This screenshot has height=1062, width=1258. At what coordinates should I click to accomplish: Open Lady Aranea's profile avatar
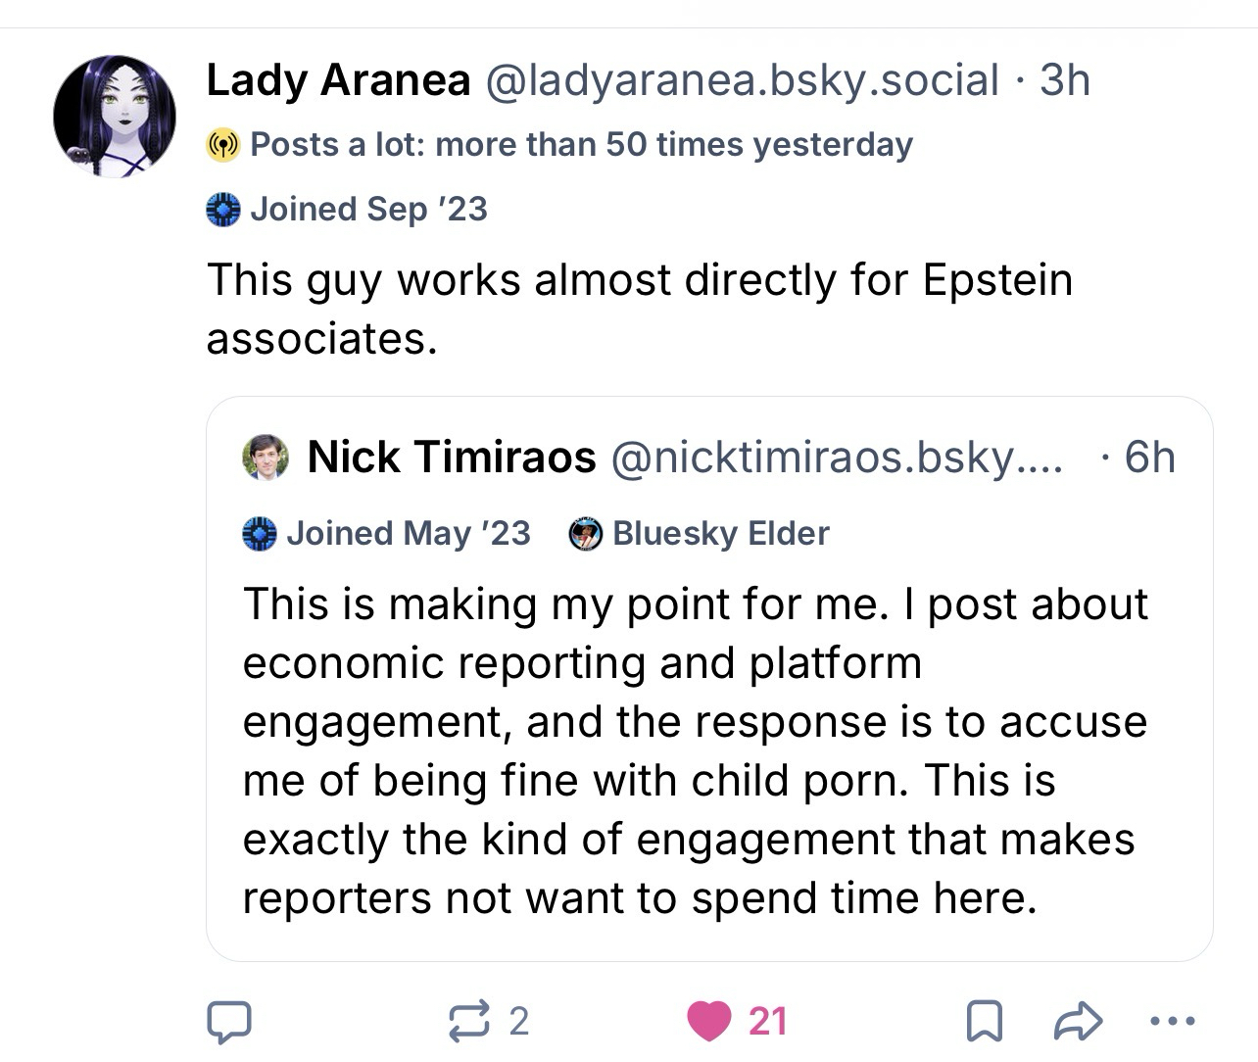[115, 116]
